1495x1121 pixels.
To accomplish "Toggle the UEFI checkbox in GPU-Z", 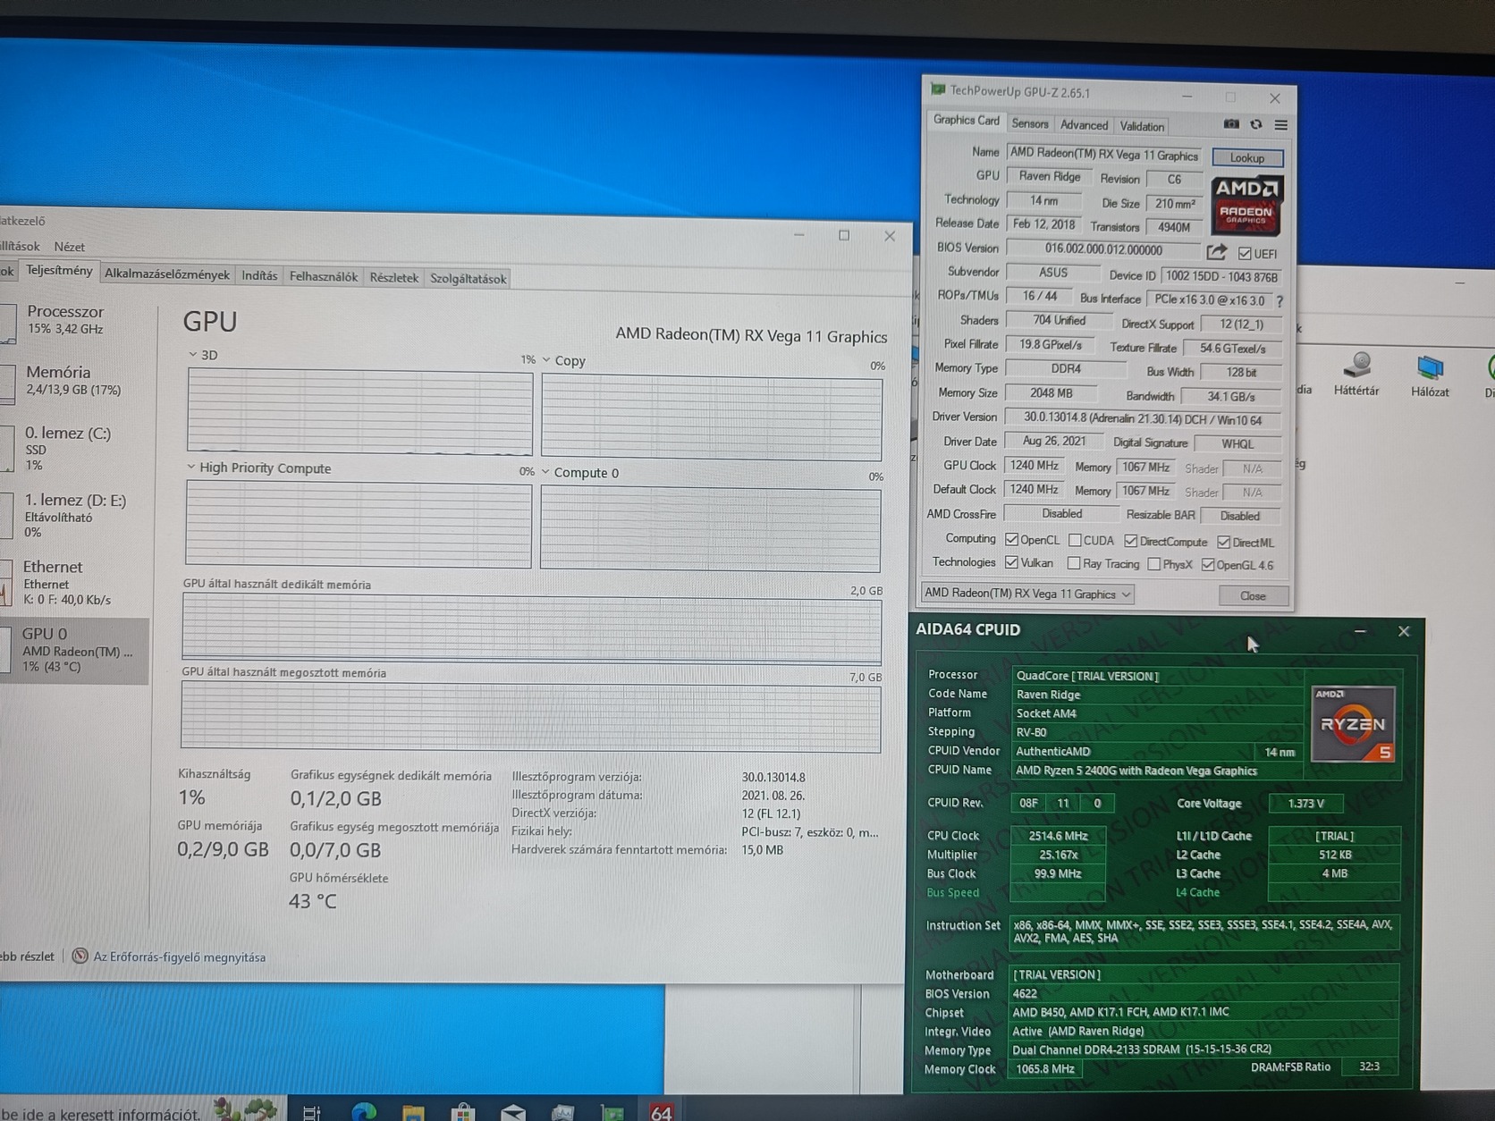I will coord(1245,254).
